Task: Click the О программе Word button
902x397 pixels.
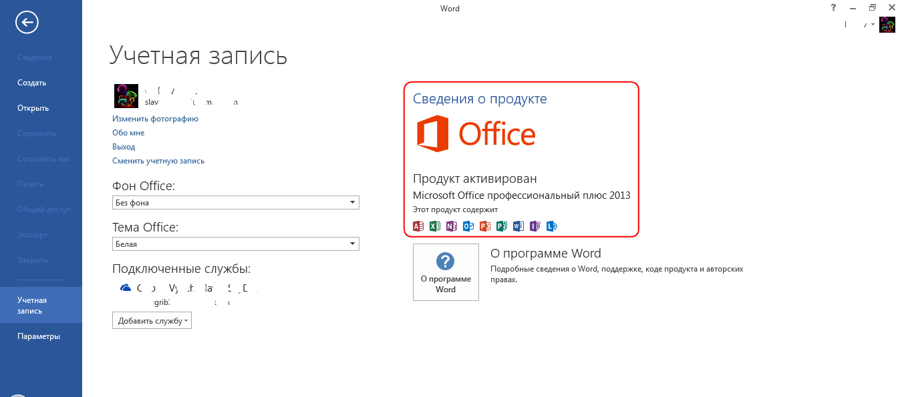Action: (446, 272)
